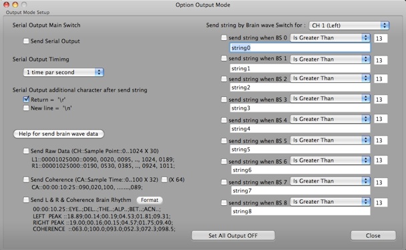Open the 1 time par second dropdown
The image size is (406, 250).
pos(63,72)
